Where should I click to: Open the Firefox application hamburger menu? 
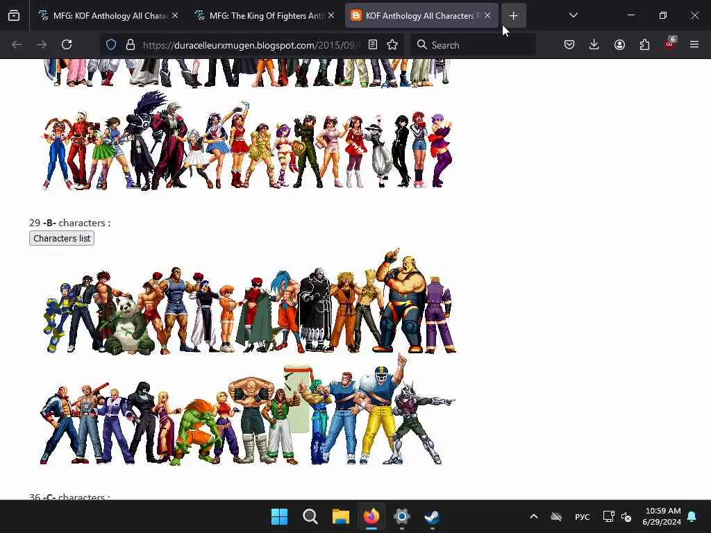tap(694, 44)
